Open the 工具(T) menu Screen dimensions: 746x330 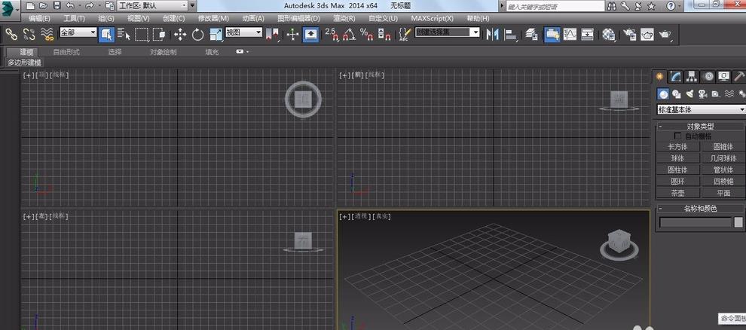coord(74,19)
